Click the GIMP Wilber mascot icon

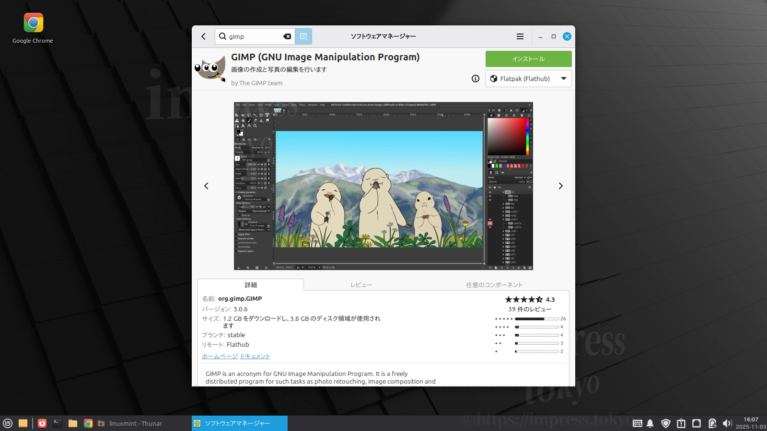210,68
